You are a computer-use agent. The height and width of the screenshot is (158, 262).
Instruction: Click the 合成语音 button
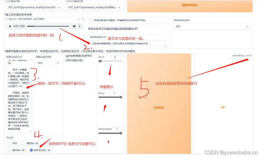click(159, 104)
